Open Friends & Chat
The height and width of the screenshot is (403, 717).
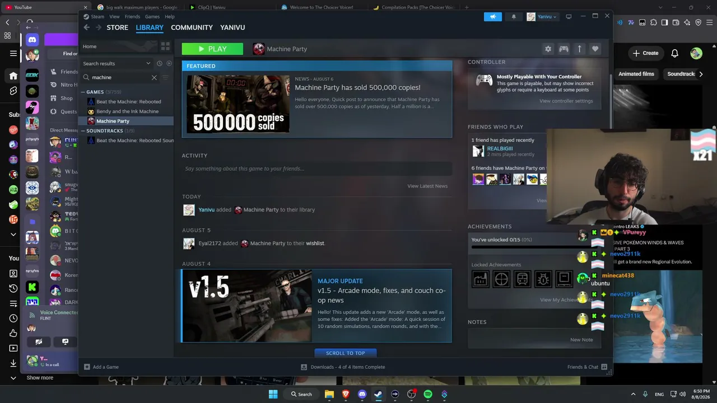pyautogui.click(x=587, y=367)
